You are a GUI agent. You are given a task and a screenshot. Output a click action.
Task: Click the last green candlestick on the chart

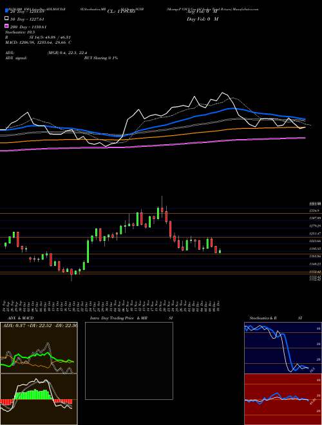[x=220, y=251]
